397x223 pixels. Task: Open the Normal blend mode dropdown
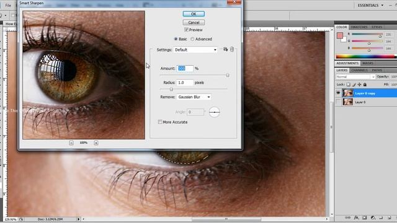[355, 77]
